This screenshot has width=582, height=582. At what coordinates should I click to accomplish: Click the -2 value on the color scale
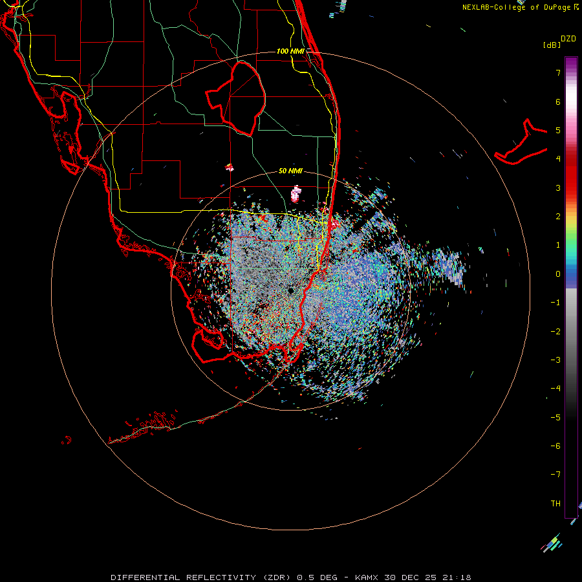point(555,332)
